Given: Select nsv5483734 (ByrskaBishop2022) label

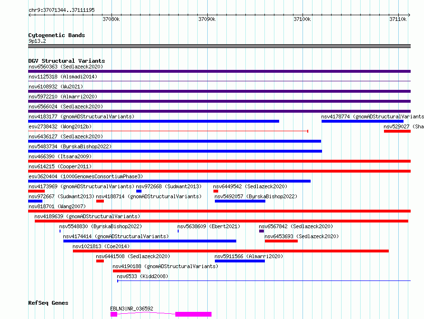Looking at the screenshot, I should [x=70, y=146].
